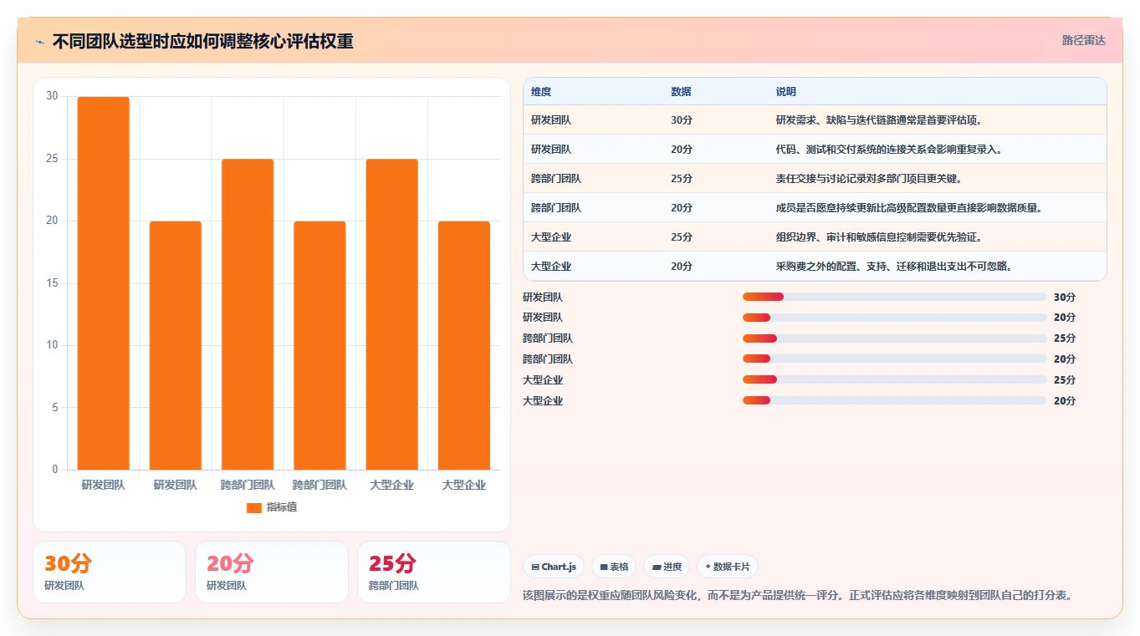The width and height of the screenshot is (1140, 636).
Task: Open the 20分 研发团队 data card
Action: (272, 572)
